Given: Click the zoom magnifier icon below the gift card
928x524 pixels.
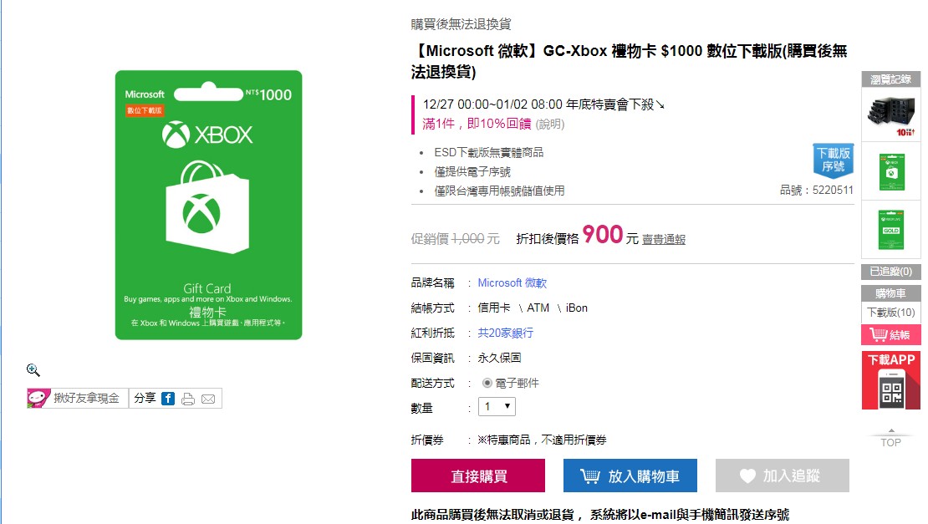Looking at the screenshot, I should point(33,370).
